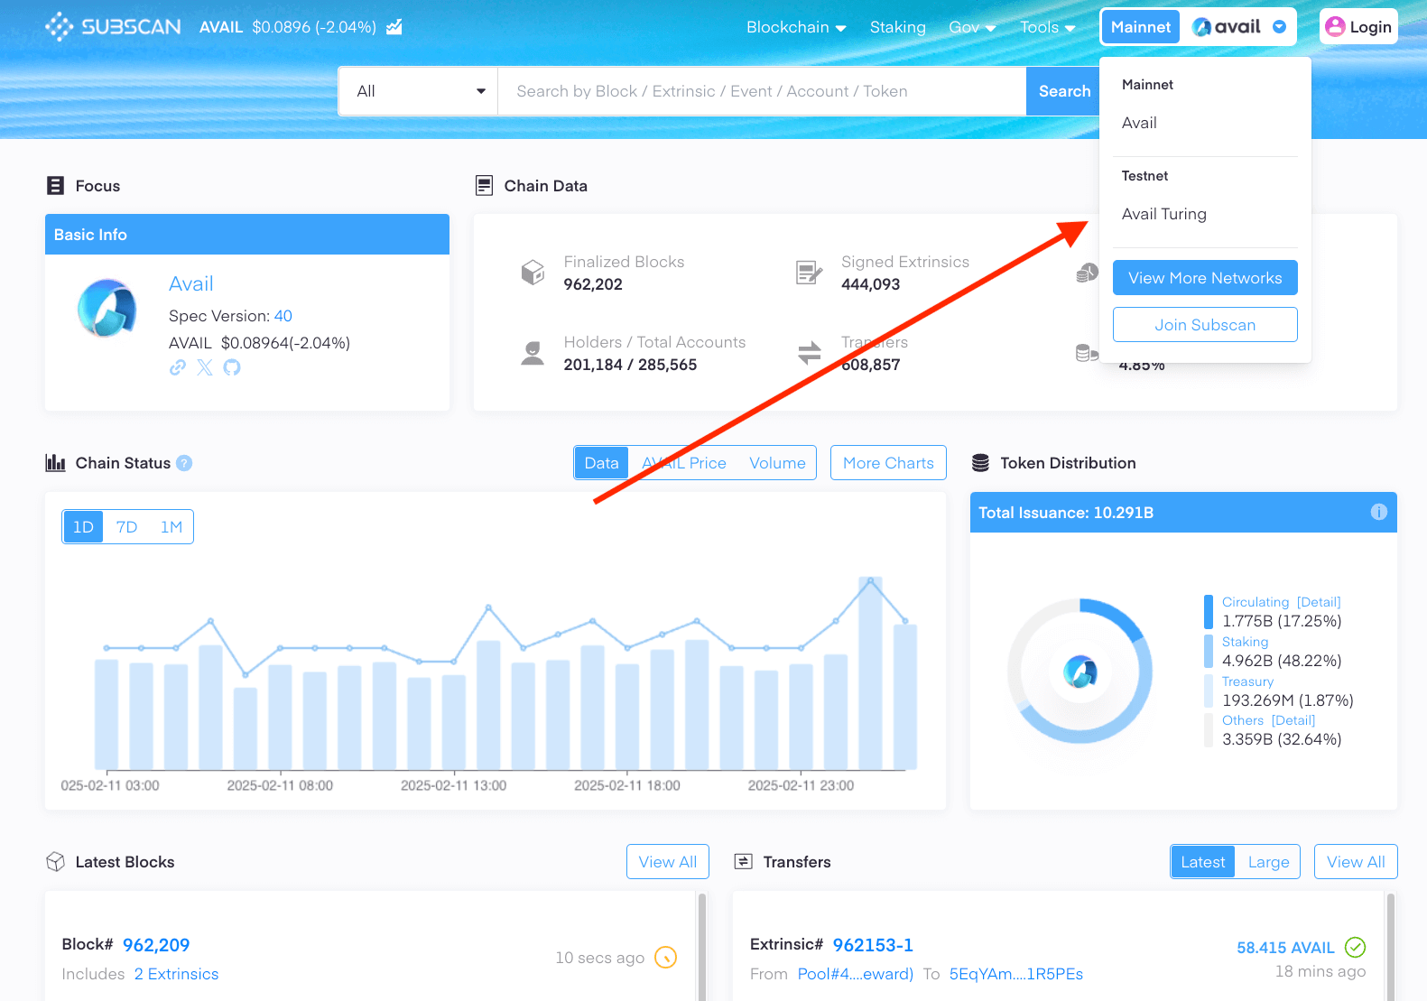
Task: Switch to the AVAIL Price chart tab
Action: 683,463
